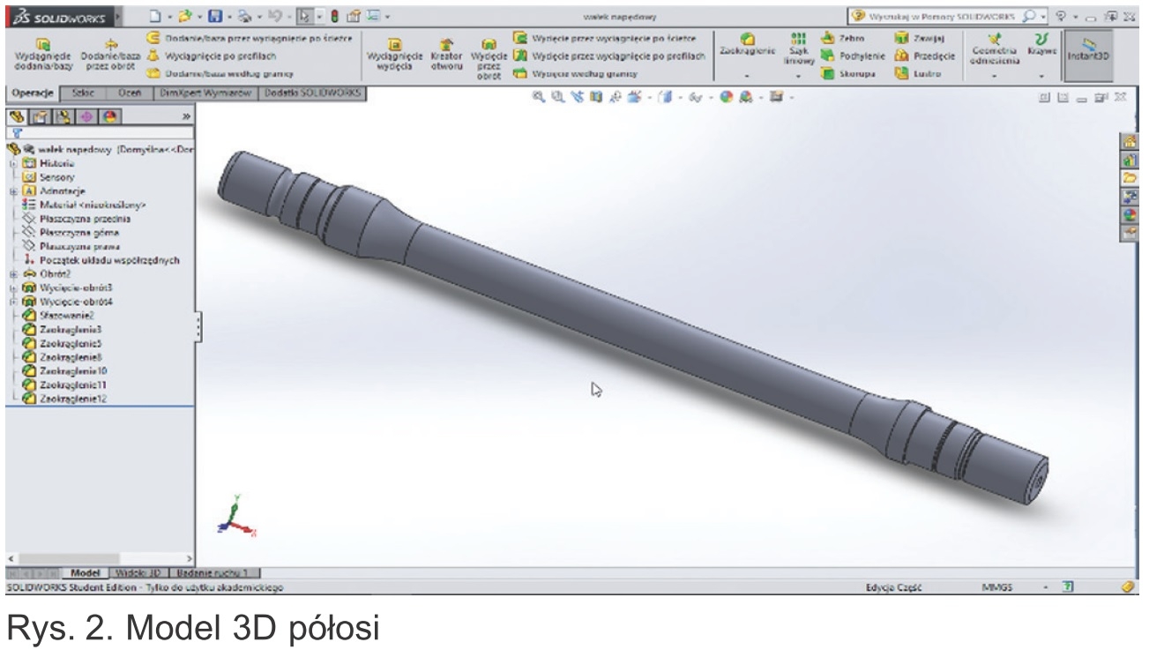The image size is (1149, 657).
Task: Expand the Obrót2 feature node
Action: click(12, 273)
